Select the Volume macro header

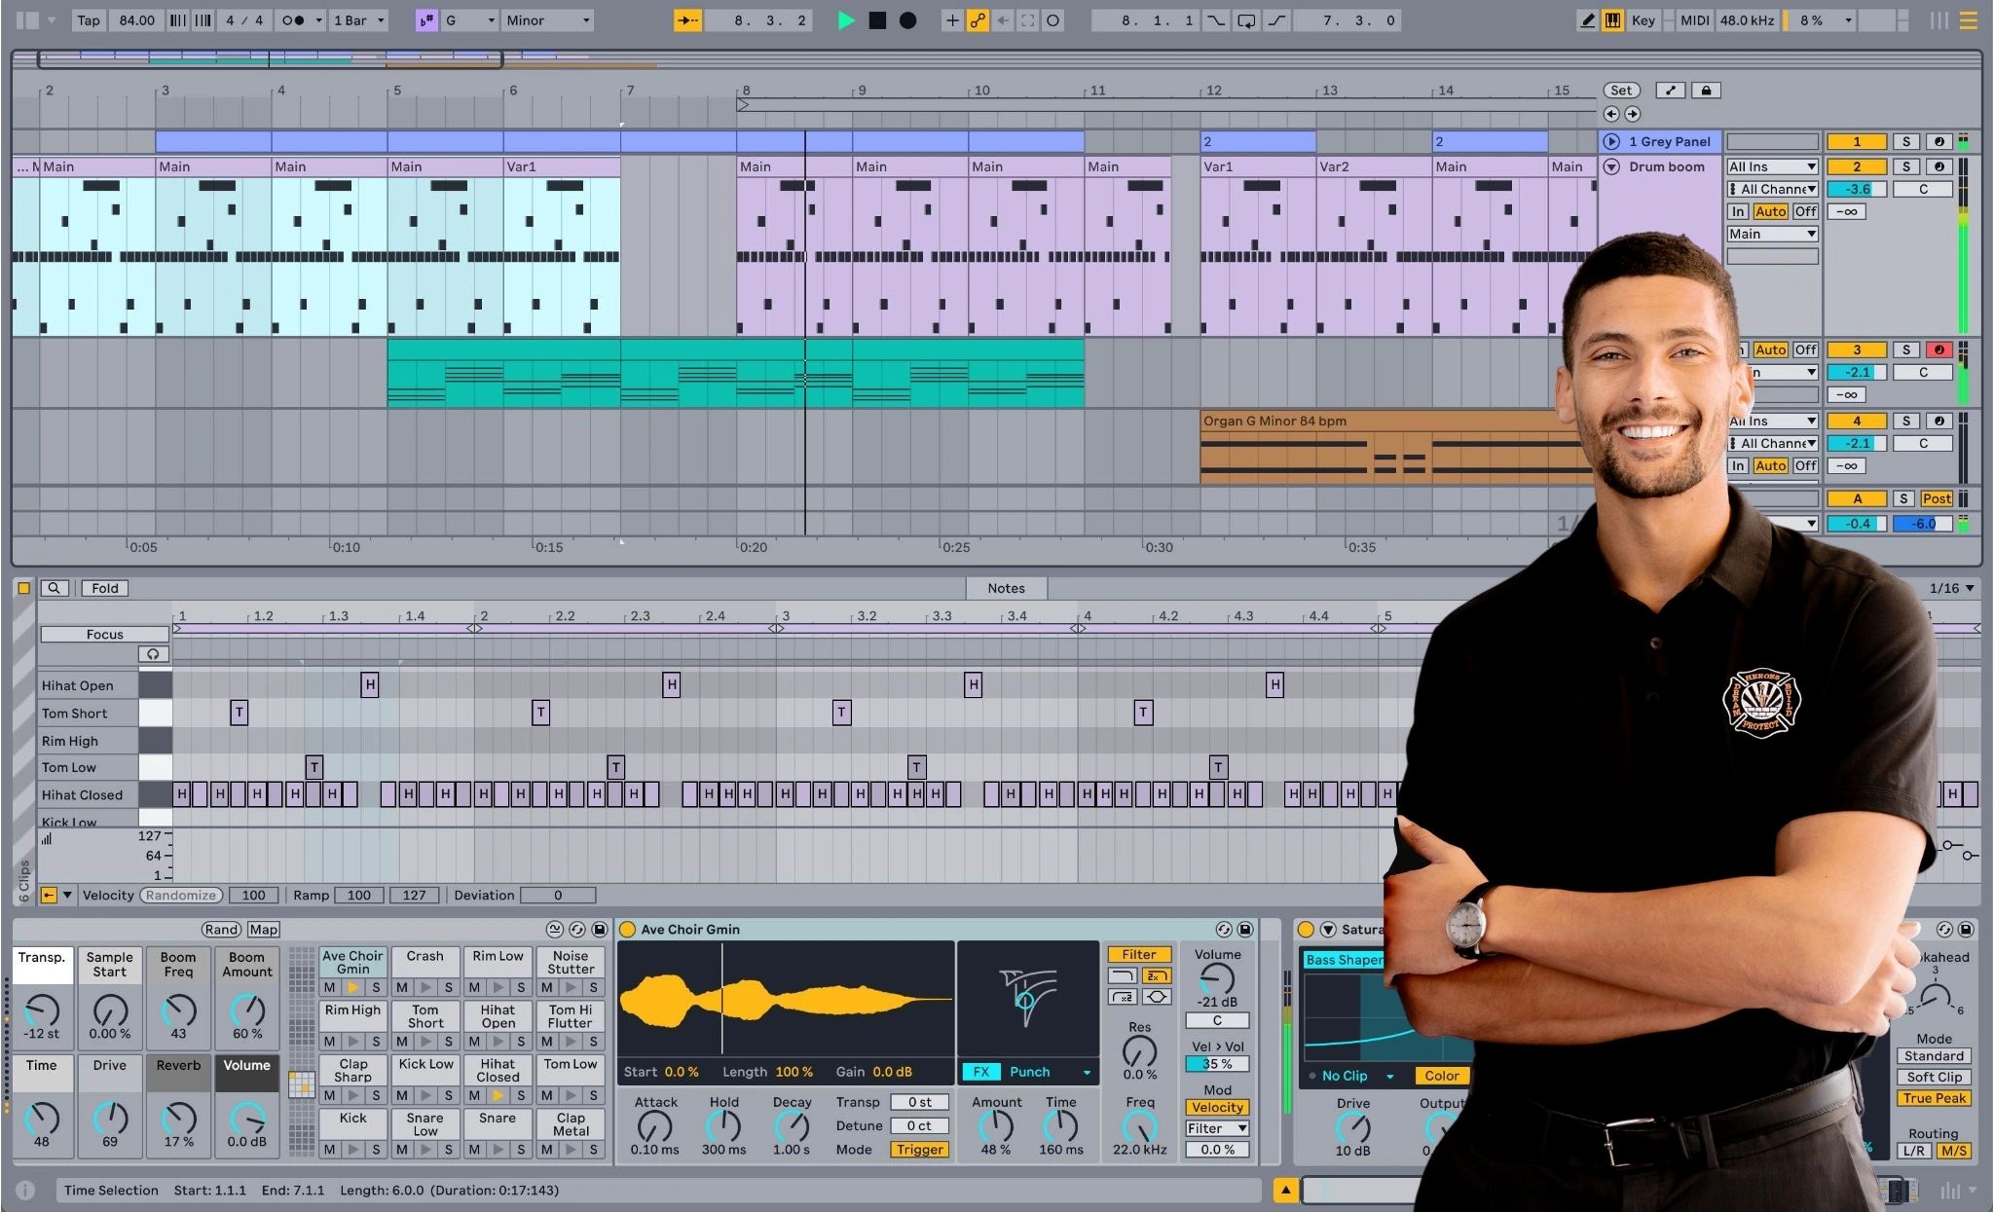[x=246, y=1066]
